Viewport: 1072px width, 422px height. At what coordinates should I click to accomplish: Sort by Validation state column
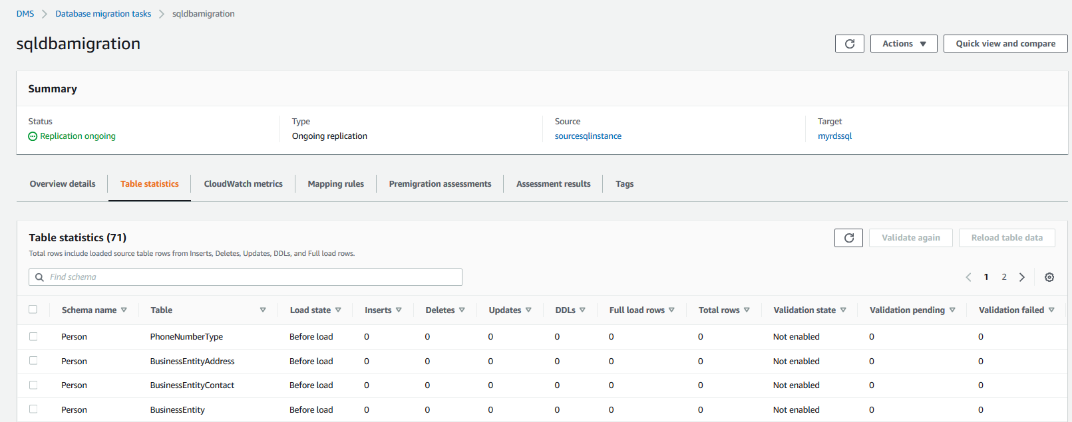point(843,310)
